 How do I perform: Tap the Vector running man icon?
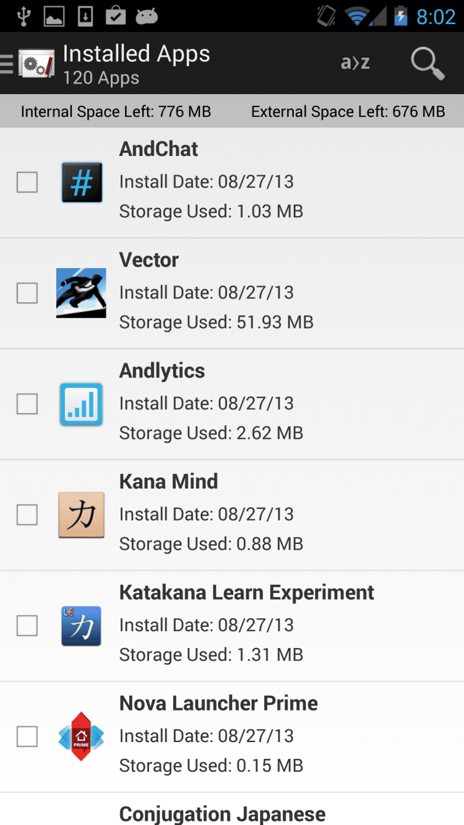point(81,293)
